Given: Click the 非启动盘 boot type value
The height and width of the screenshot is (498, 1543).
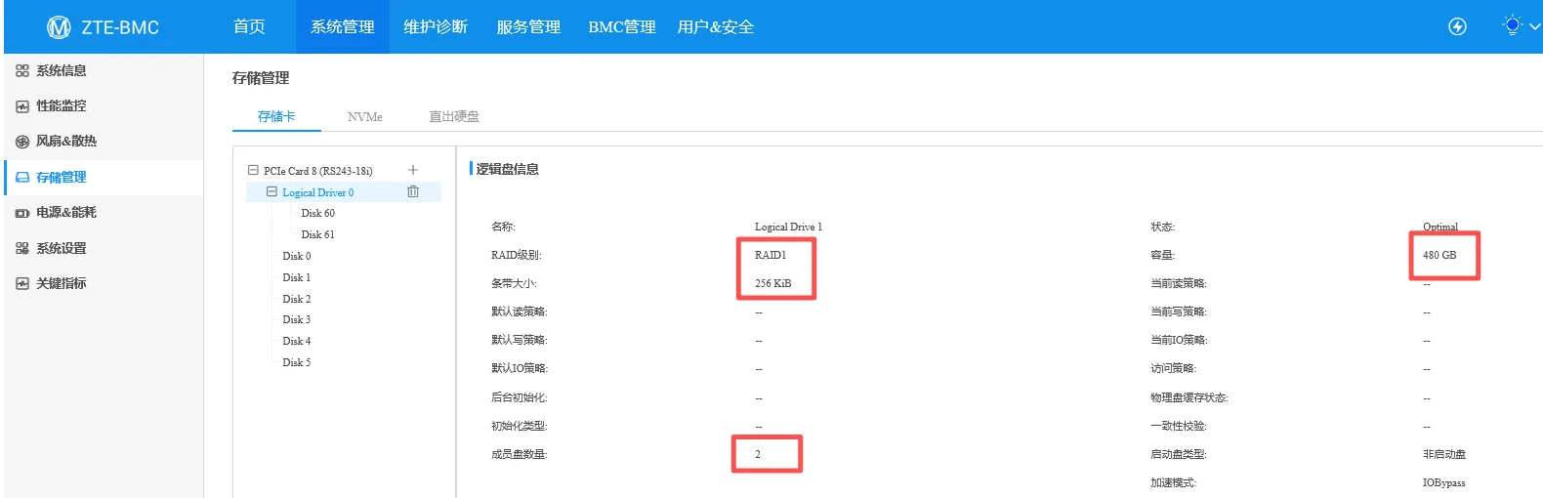Looking at the screenshot, I should pyautogui.click(x=1444, y=454).
